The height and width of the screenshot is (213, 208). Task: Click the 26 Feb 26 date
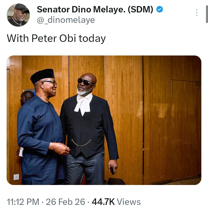[65, 202]
